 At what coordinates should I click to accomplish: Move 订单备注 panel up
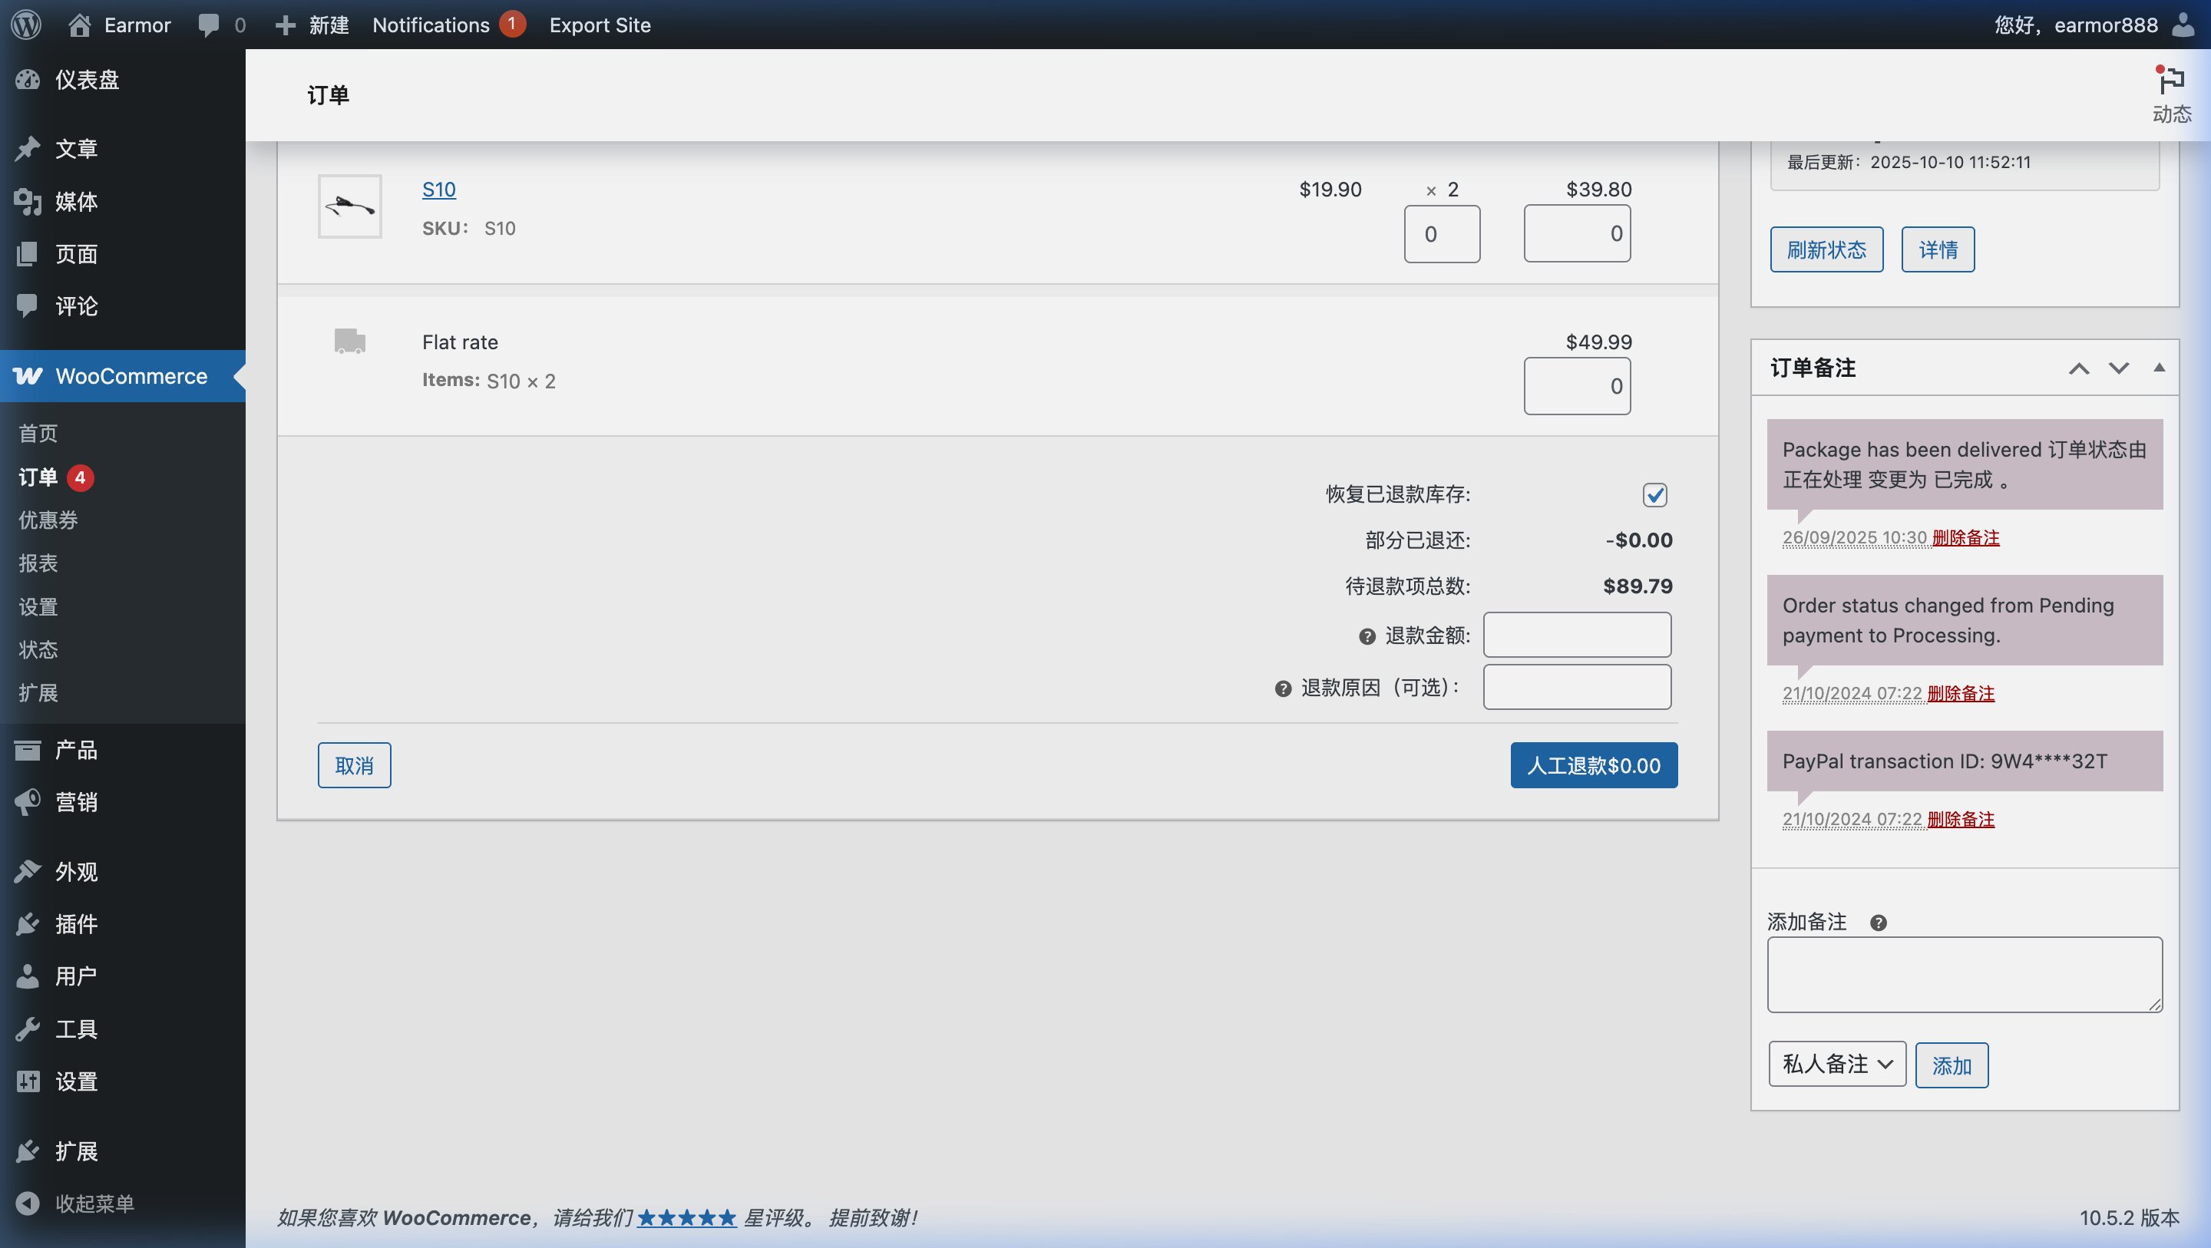[x=2079, y=368]
